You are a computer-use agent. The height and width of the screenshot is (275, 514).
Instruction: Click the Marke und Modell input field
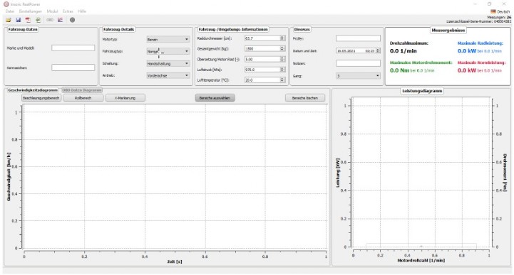click(x=73, y=48)
